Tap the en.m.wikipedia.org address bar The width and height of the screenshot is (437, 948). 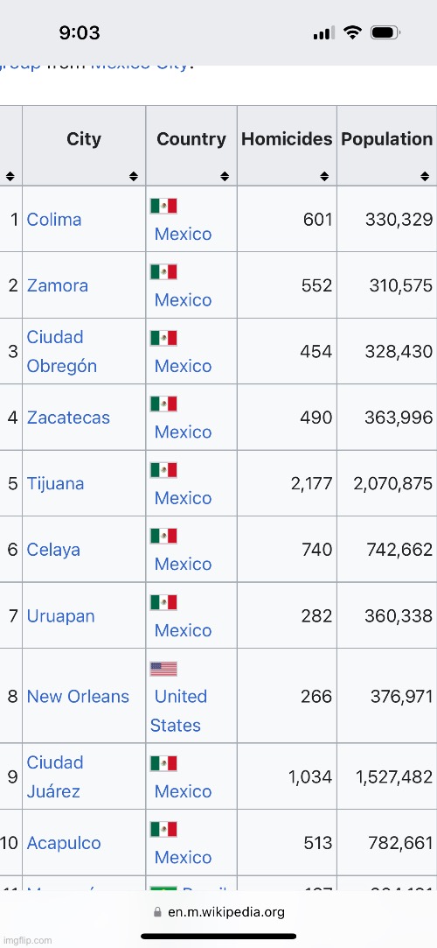click(218, 912)
